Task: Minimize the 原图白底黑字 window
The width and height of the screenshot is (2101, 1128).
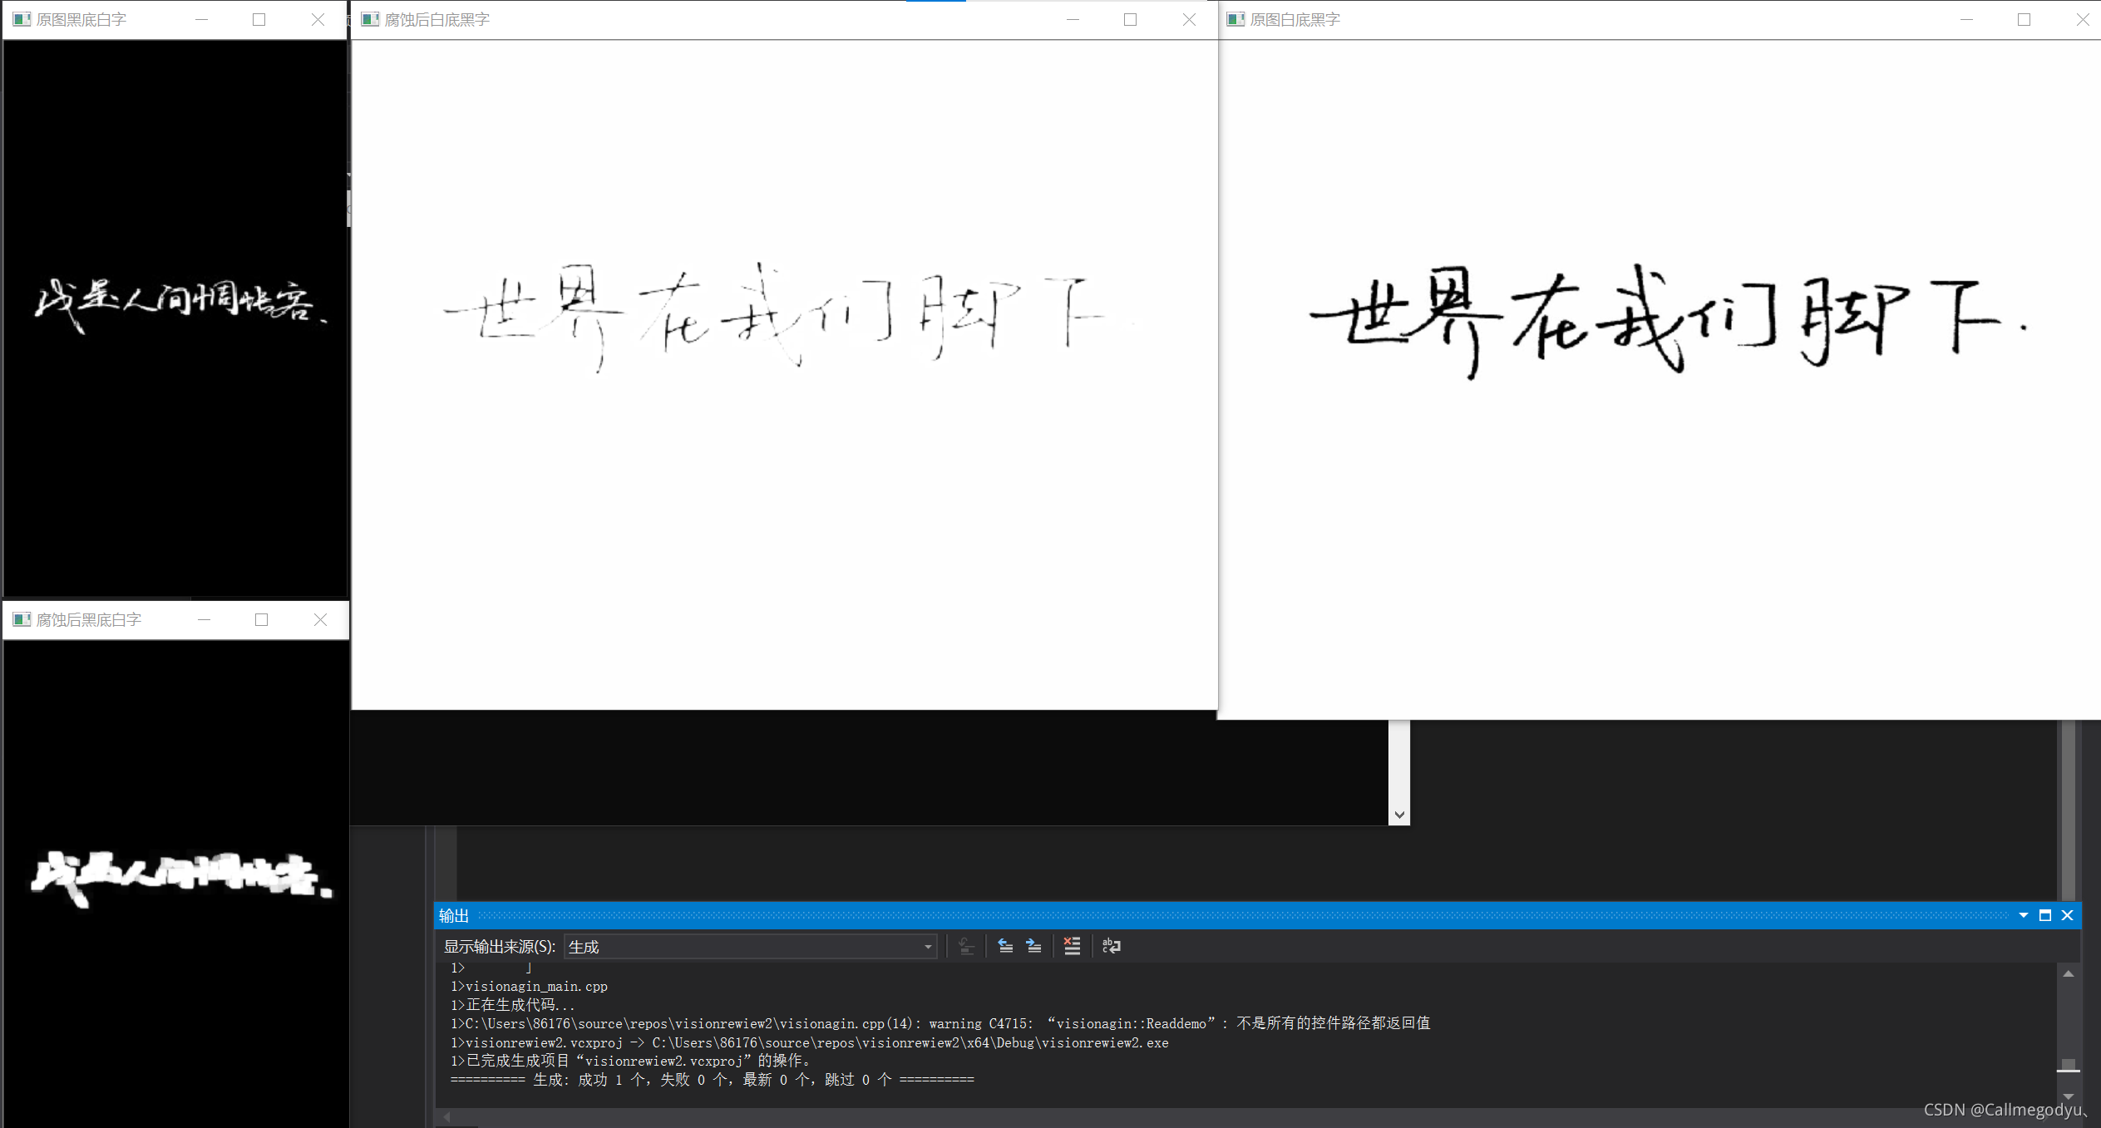Action: click(x=1966, y=19)
